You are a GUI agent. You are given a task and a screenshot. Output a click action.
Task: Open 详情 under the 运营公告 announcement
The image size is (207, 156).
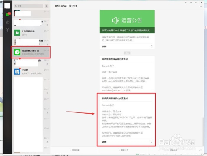point(104,47)
